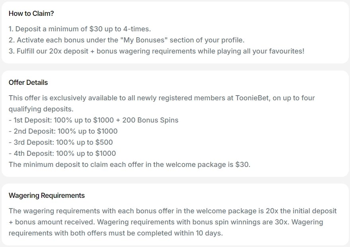Select the 4th Deposit bonus line
This screenshot has width=350, height=247.
[62, 153]
